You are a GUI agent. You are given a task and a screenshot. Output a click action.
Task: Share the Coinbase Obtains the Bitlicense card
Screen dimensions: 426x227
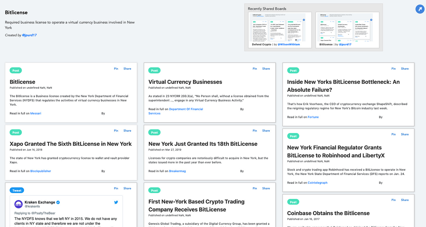pyautogui.click(x=405, y=200)
